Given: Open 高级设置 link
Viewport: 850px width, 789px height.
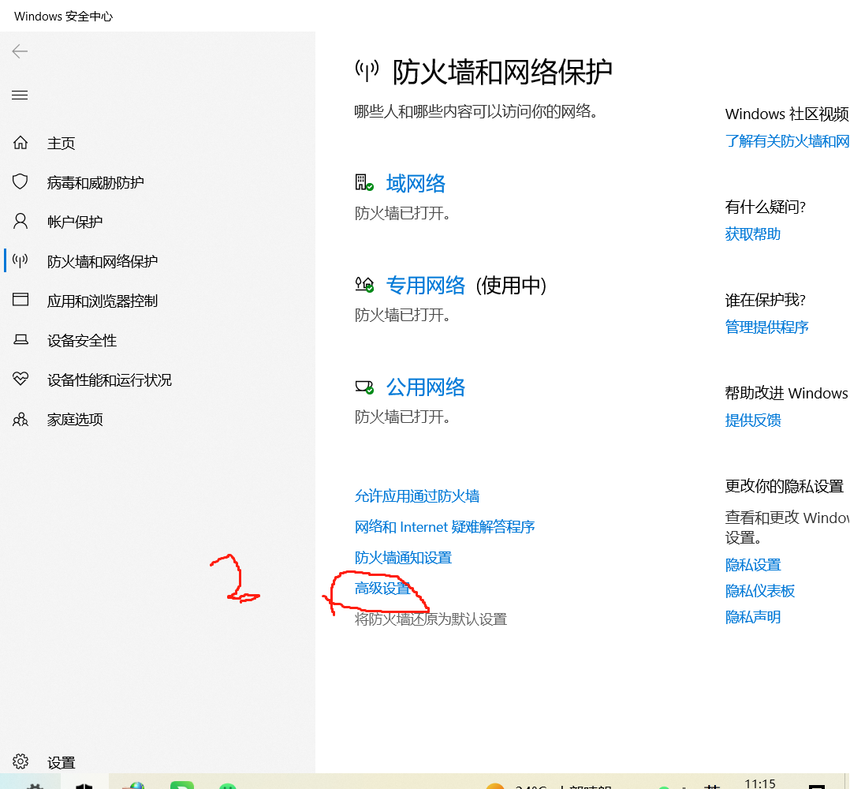Looking at the screenshot, I should point(382,589).
